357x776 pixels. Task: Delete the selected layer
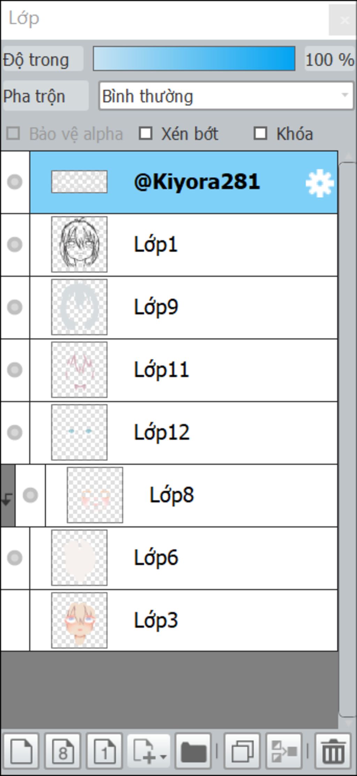333,751
